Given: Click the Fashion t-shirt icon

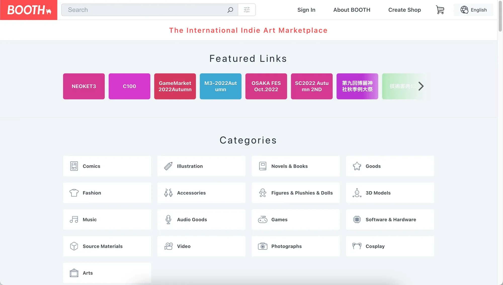Looking at the screenshot, I should [x=74, y=193].
